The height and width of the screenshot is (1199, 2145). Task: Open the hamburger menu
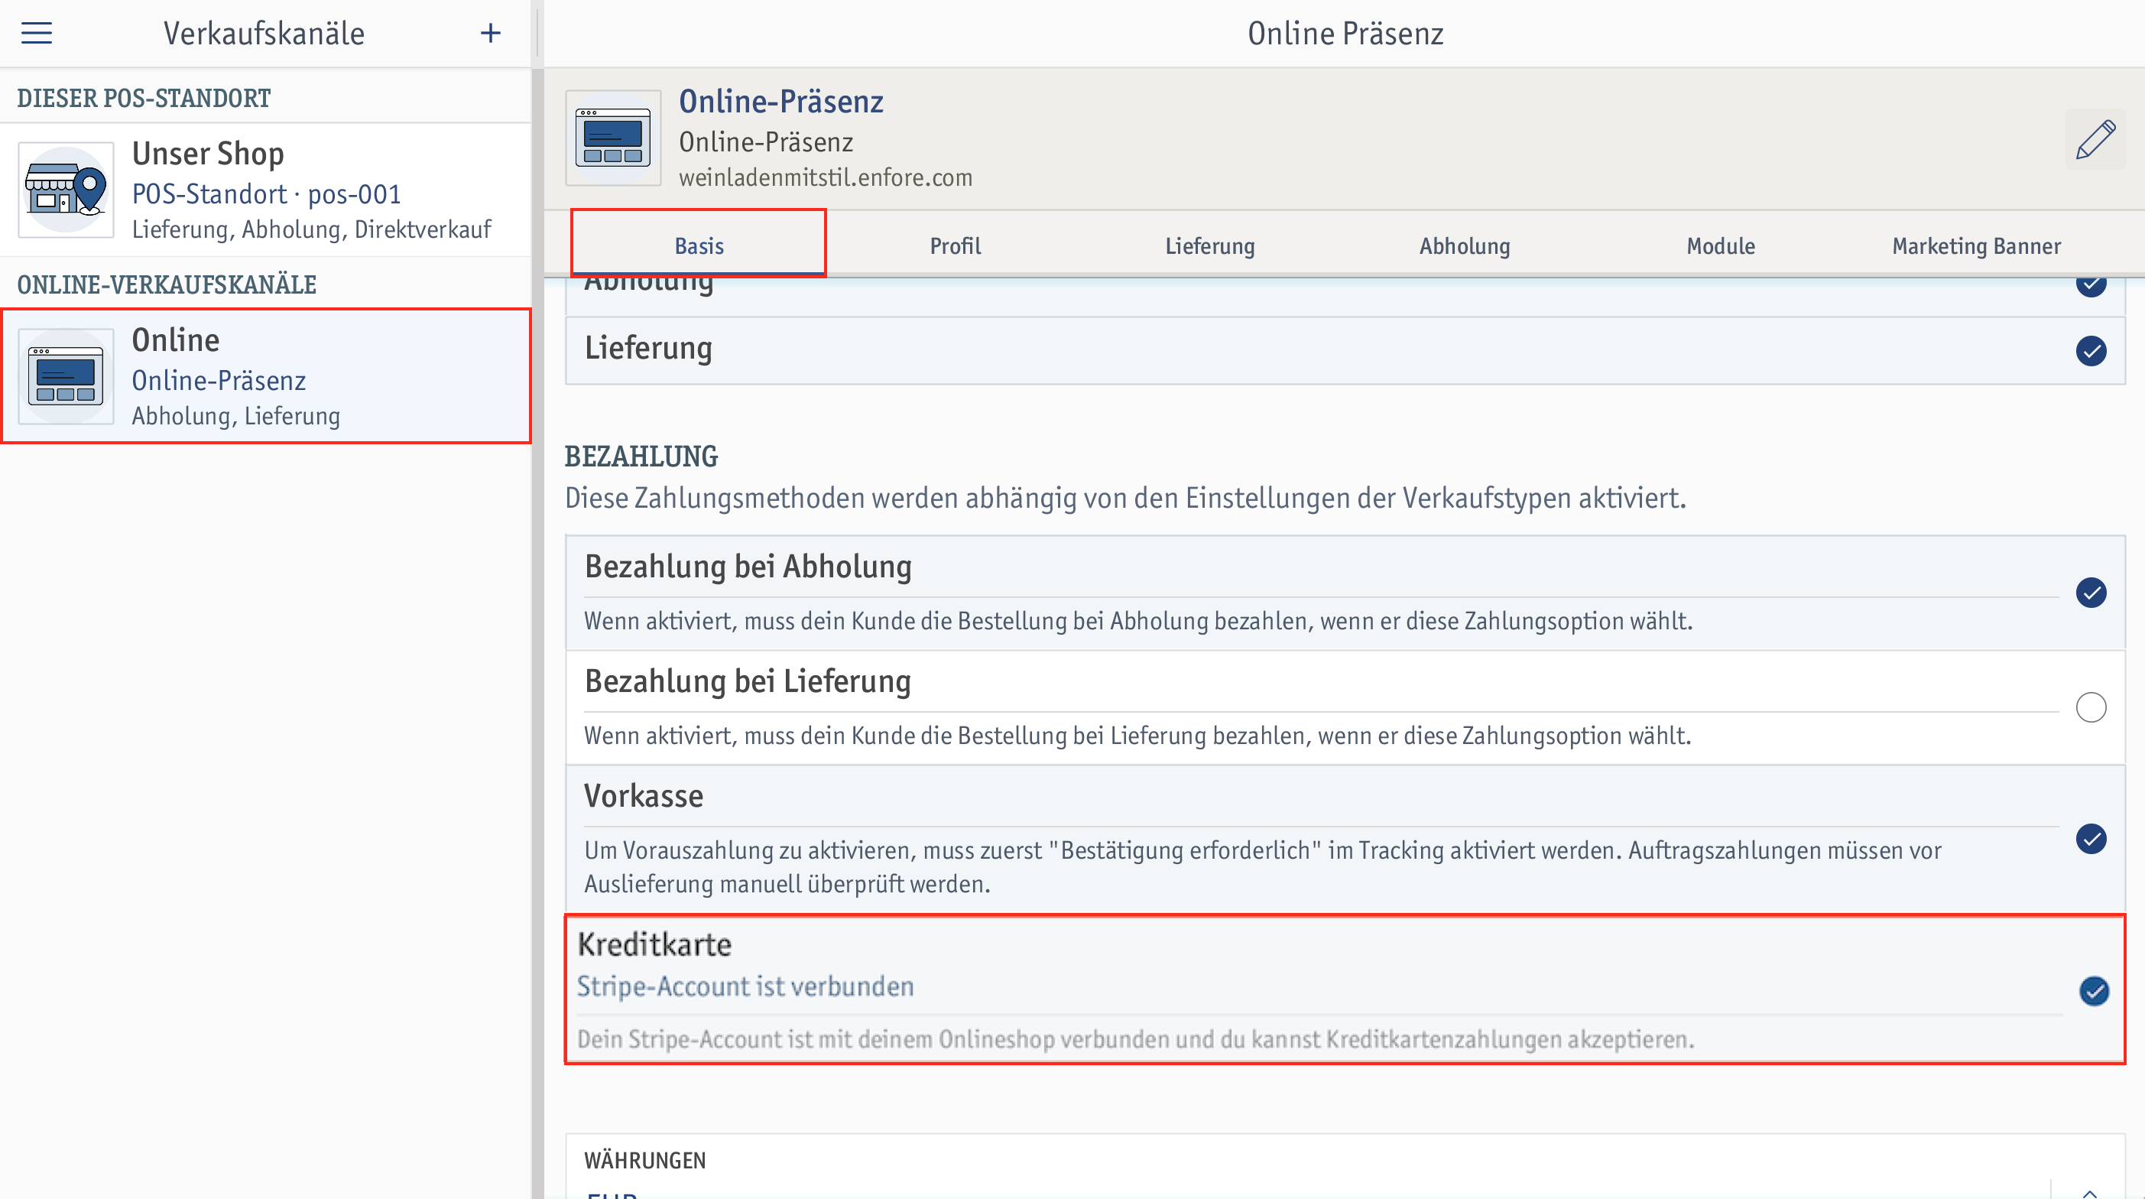click(37, 34)
